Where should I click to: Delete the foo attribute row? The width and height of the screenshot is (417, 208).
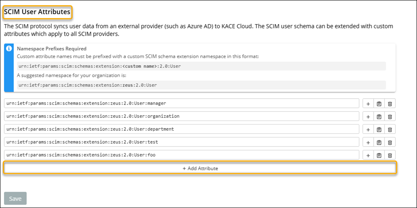pos(390,155)
